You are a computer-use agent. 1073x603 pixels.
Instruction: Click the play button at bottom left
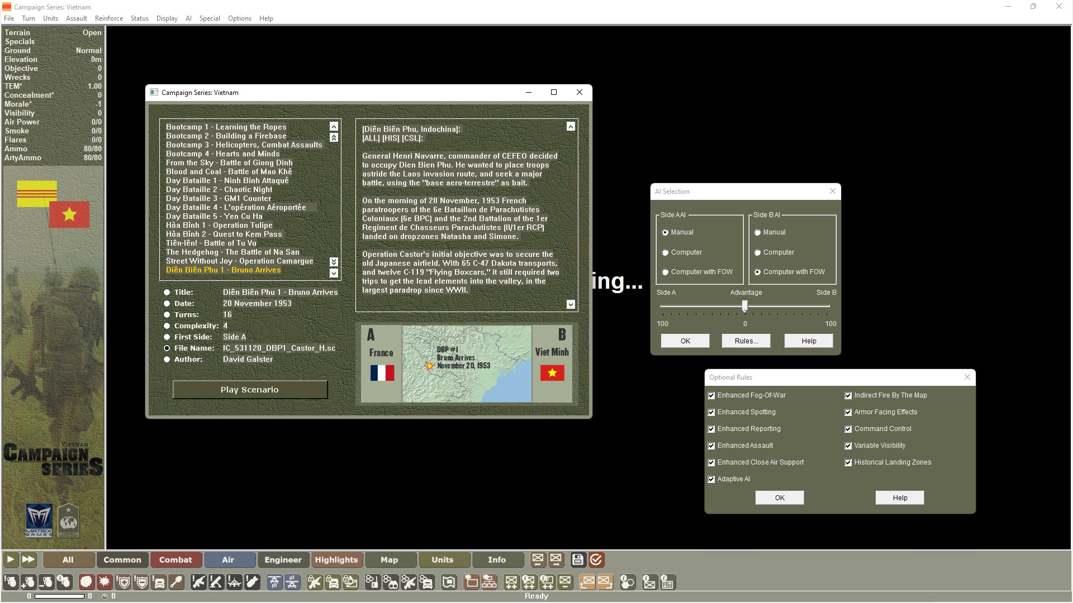pos(10,559)
